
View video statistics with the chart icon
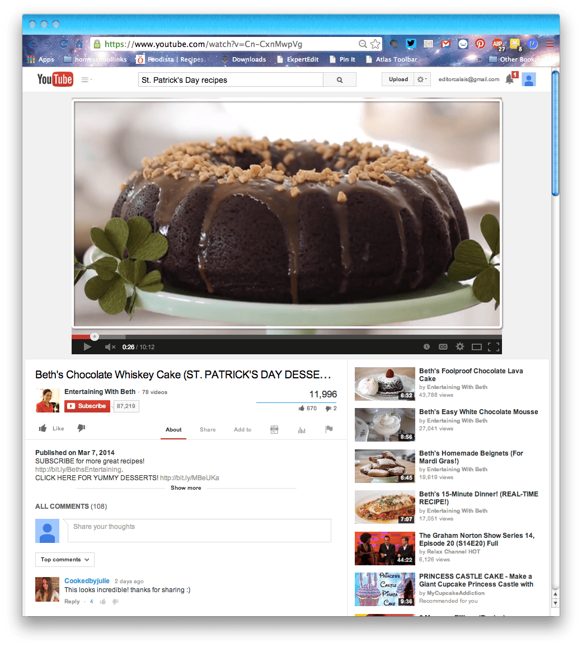pos(301,429)
